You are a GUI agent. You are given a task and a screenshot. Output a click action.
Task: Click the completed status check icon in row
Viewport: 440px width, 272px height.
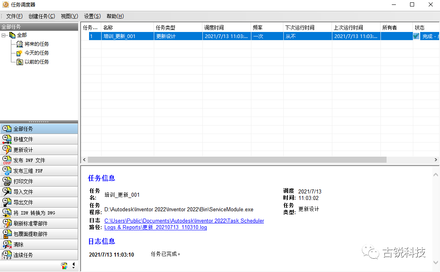tap(417, 36)
